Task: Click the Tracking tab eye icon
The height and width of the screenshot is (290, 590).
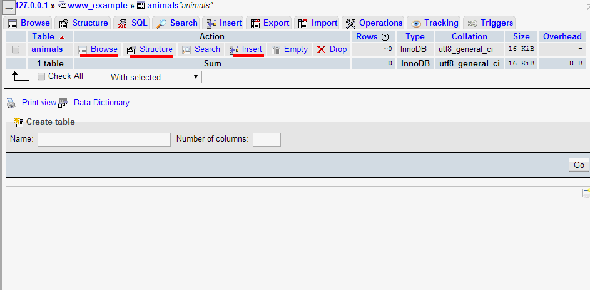Action: tap(416, 24)
